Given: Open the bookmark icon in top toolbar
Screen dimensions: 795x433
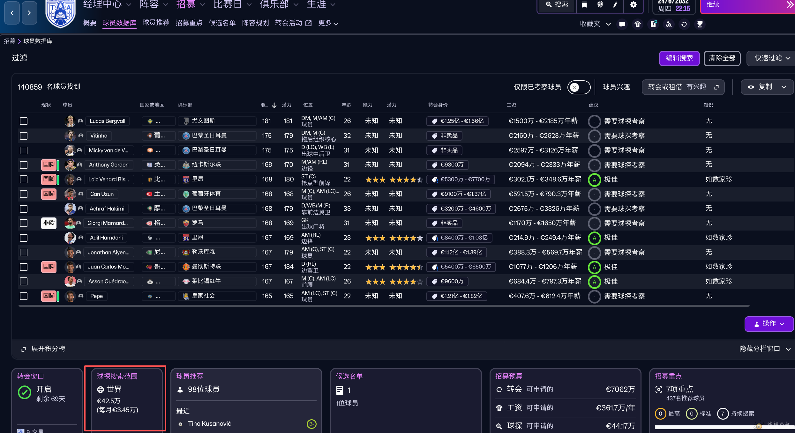Looking at the screenshot, I should point(584,5).
